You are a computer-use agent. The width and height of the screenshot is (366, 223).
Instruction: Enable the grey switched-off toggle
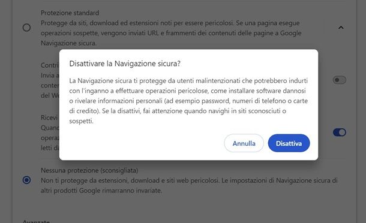coord(340,80)
